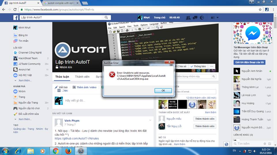This screenshot has width=277, height=155.
Task: Switch to Chrome in taskbar
Action: (56, 151)
